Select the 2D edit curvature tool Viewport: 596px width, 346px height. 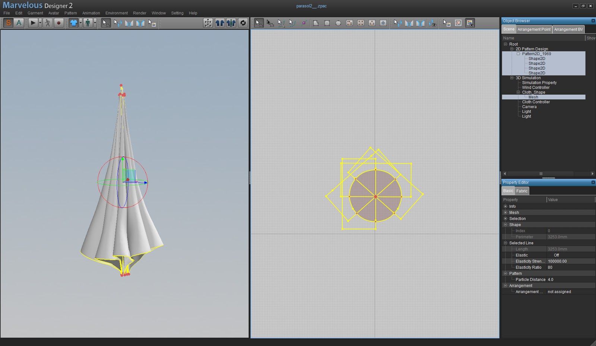[x=281, y=23]
